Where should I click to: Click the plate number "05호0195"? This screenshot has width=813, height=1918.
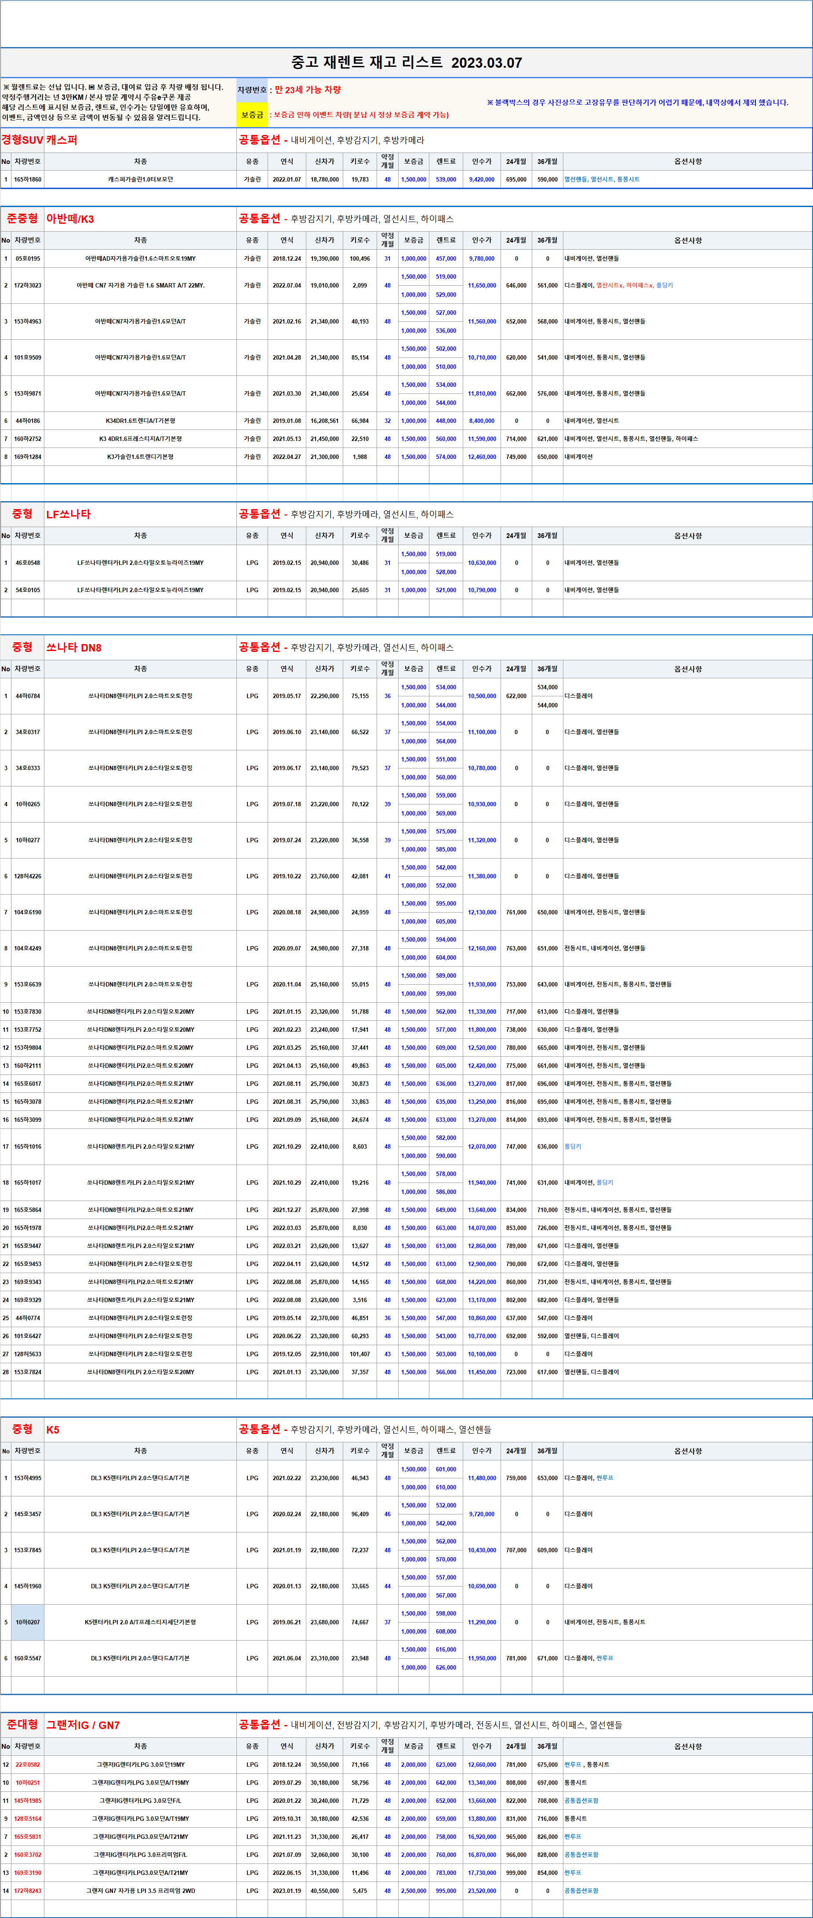(28, 259)
